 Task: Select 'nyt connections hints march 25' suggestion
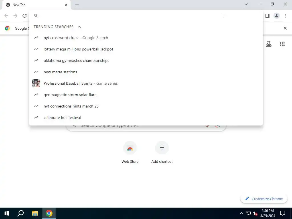(x=146, y=106)
